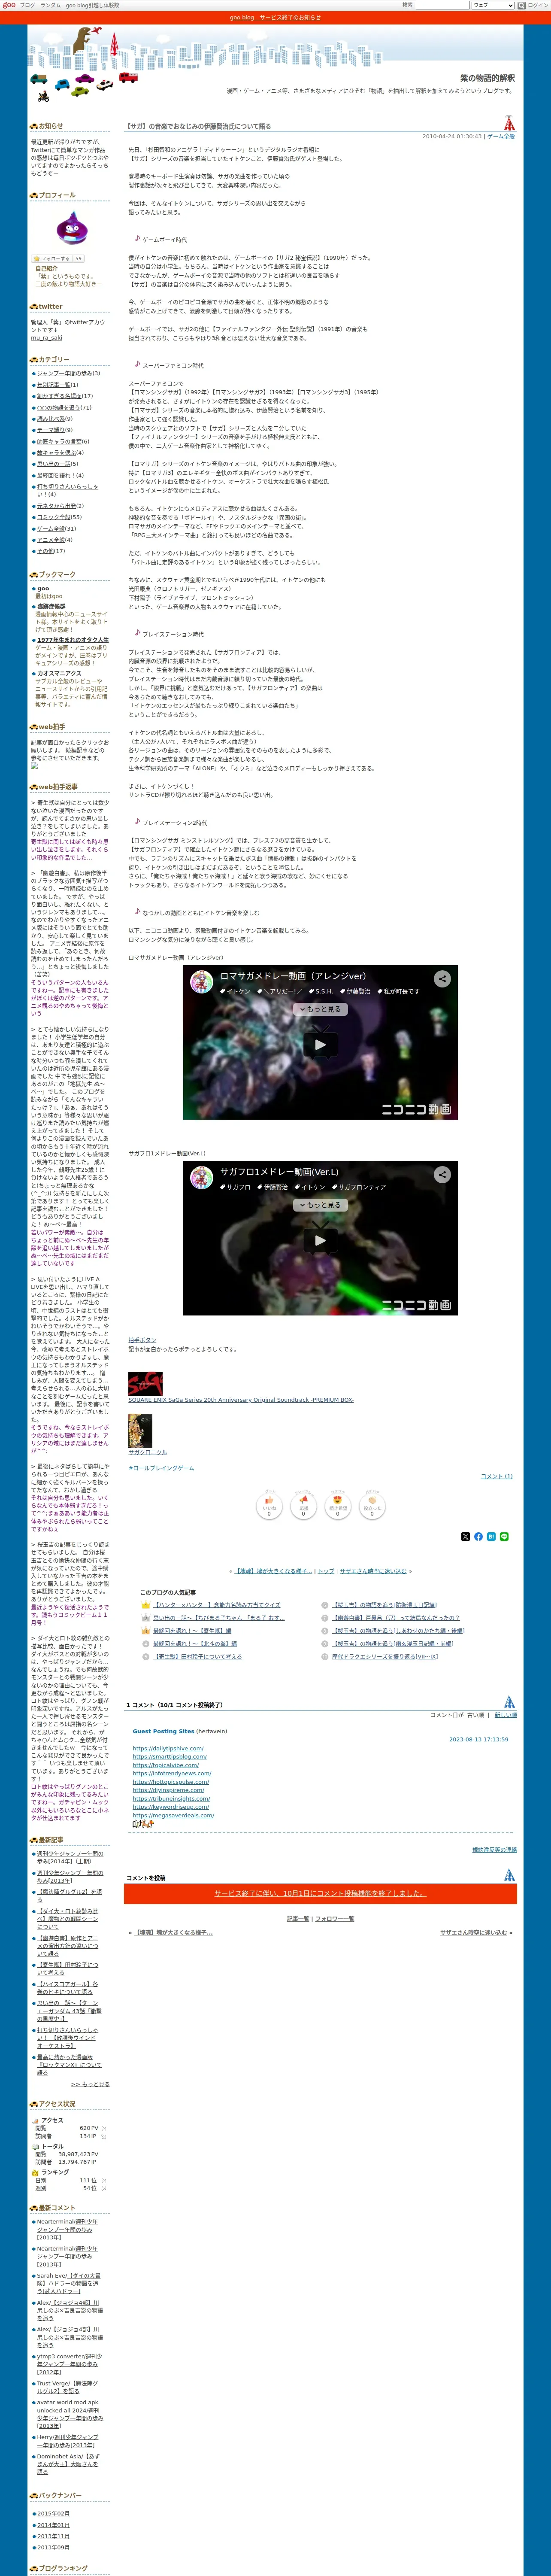Click the サガフロ tag on the サガフロ1メドレー video
Screen dimensions: 551x2576
click(x=236, y=1187)
